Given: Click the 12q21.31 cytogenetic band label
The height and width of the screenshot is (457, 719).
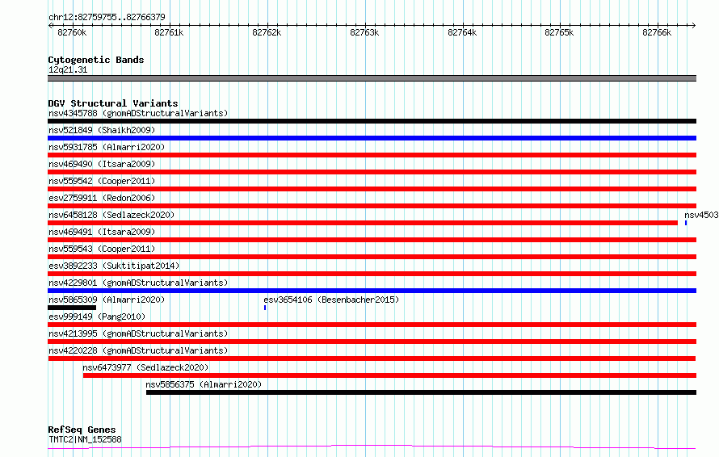Looking at the screenshot, I should coord(68,69).
